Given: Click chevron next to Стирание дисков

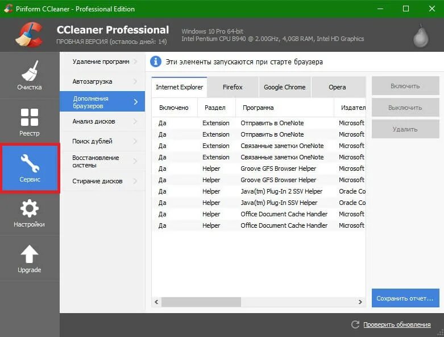Looking at the screenshot, I should [135, 181].
